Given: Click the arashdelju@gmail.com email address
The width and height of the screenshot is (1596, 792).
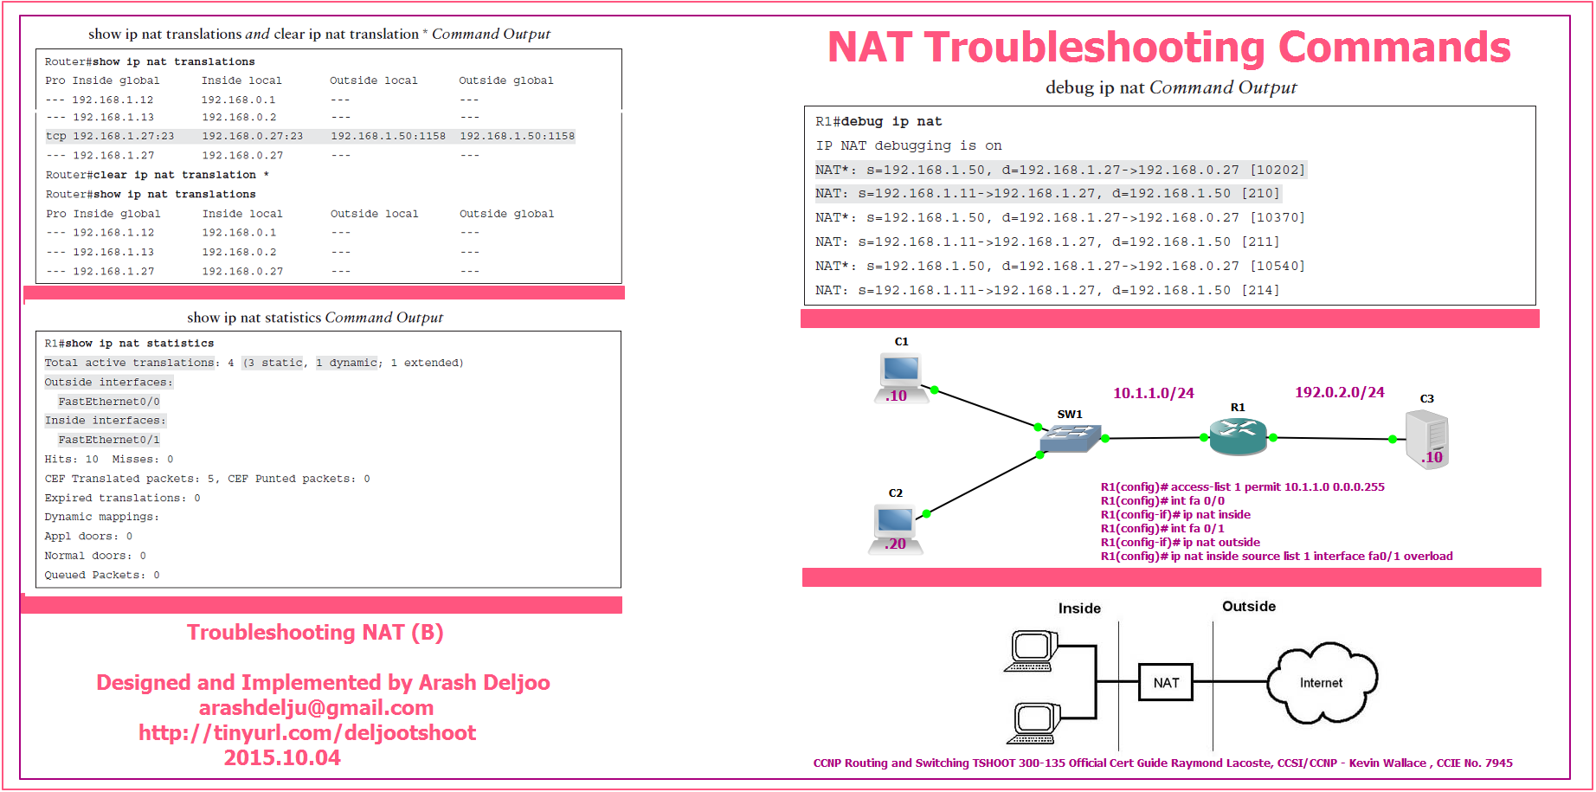Looking at the screenshot, I should point(316,708).
